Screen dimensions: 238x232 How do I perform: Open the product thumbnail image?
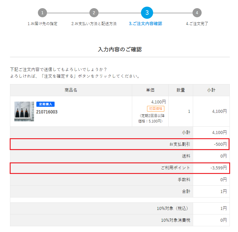pyautogui.click(x=24, y=111)
